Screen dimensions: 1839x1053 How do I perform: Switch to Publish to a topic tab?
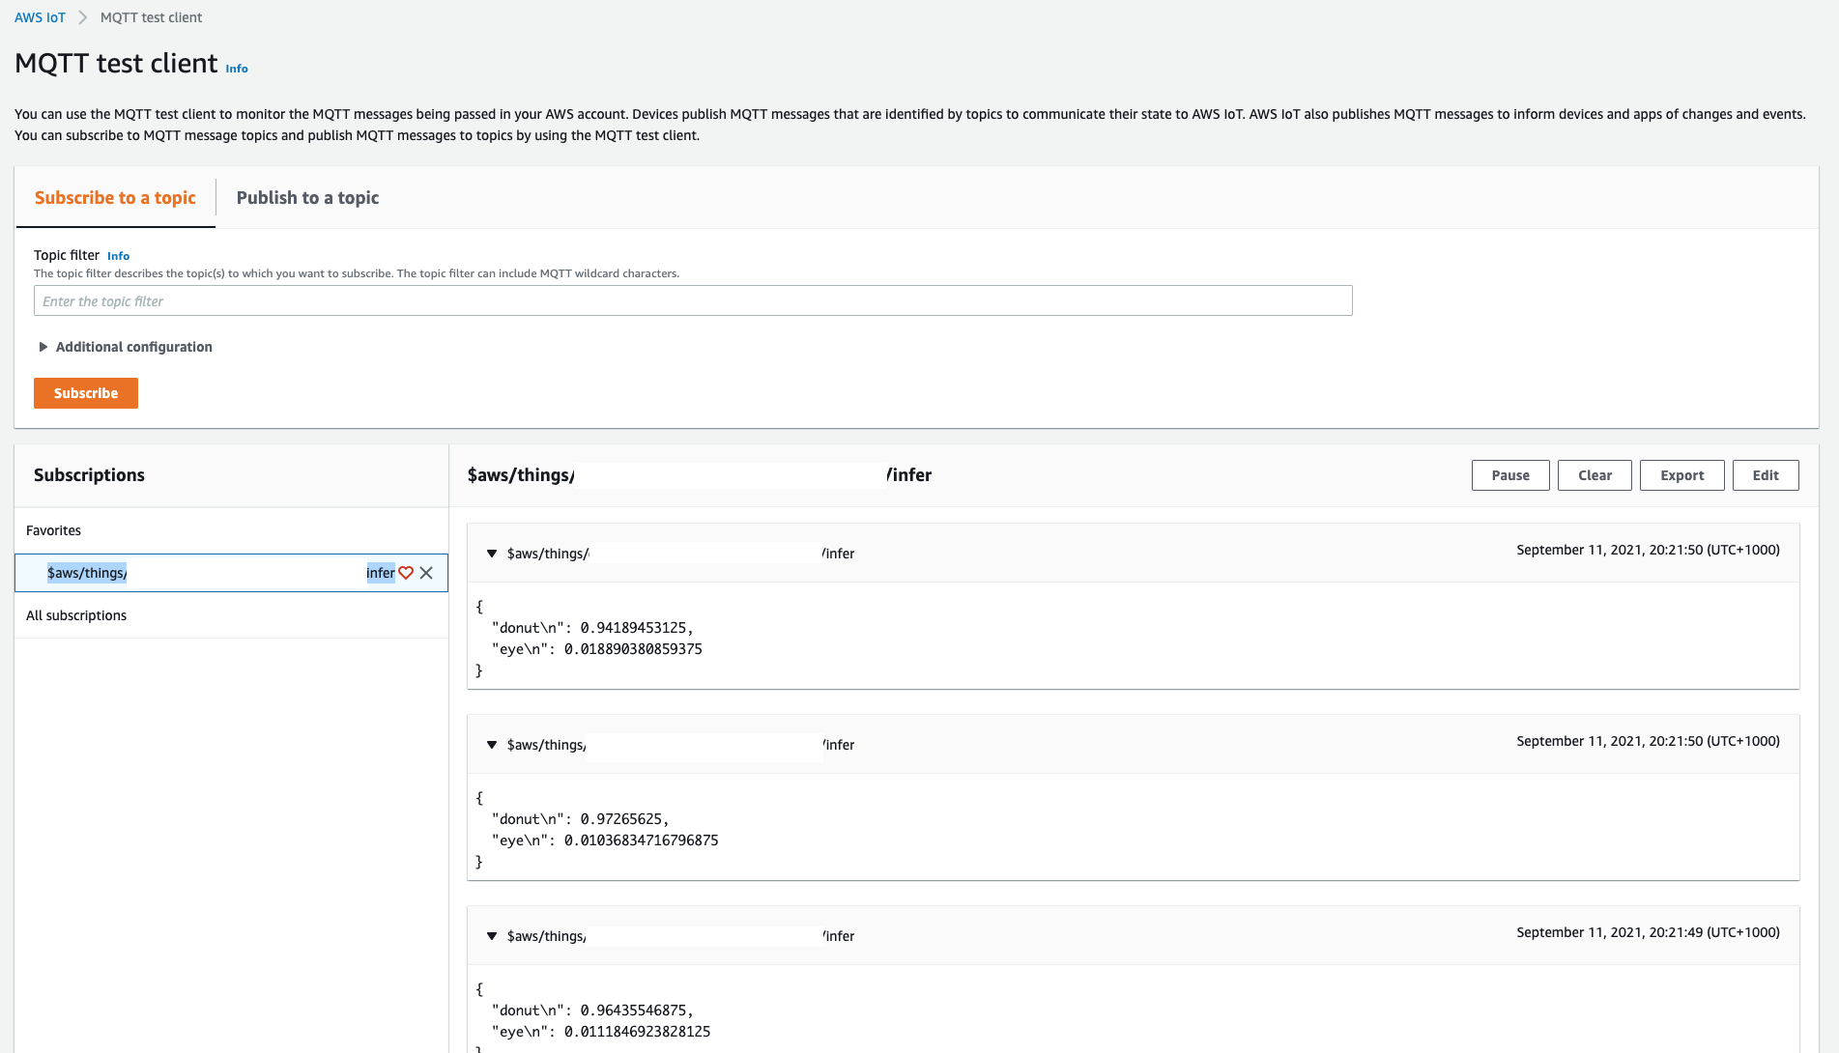point(307,198)
